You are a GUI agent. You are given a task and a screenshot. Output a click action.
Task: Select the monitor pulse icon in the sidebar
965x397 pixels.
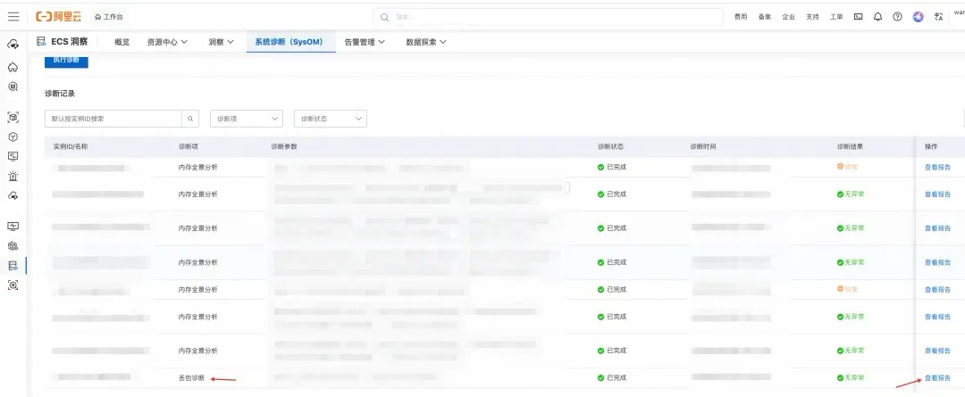(13, 226)
